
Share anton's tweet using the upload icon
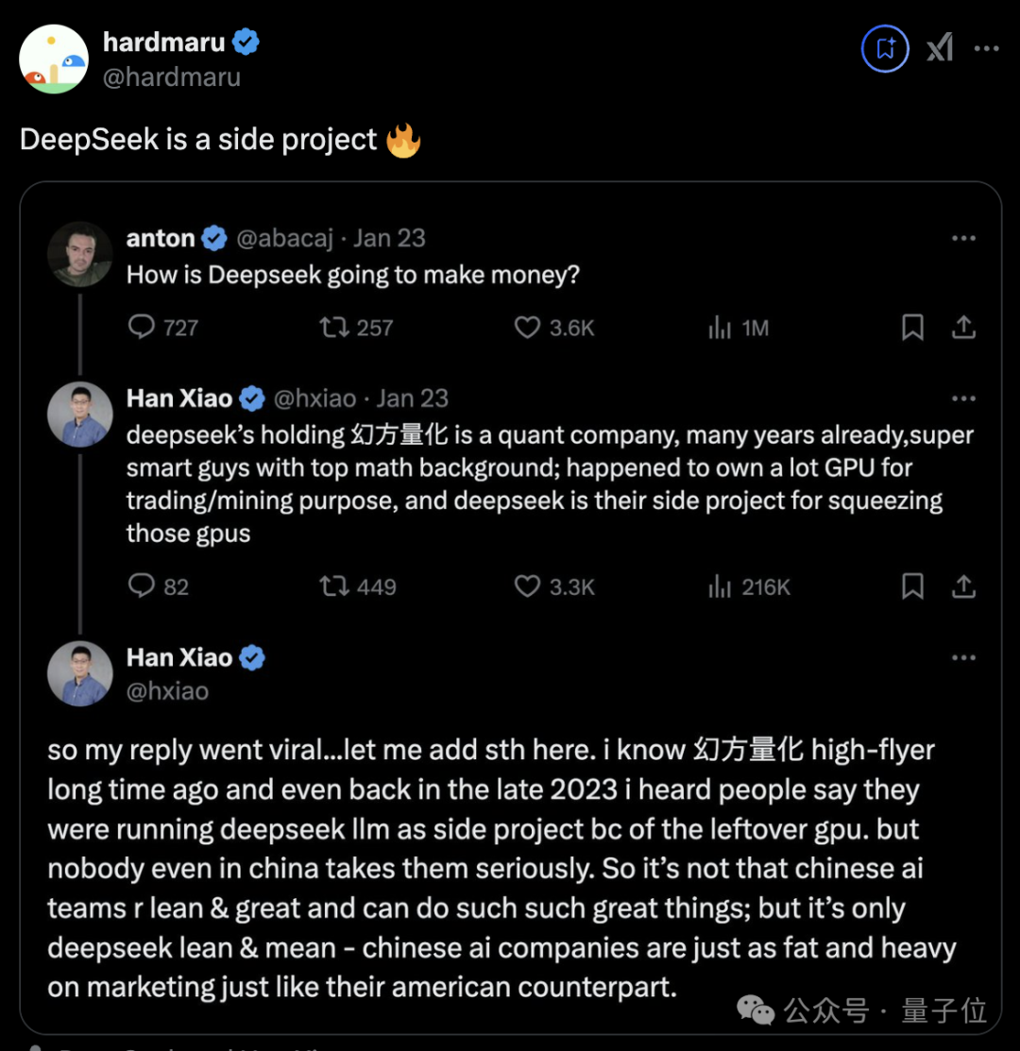(x=963, y=328)
